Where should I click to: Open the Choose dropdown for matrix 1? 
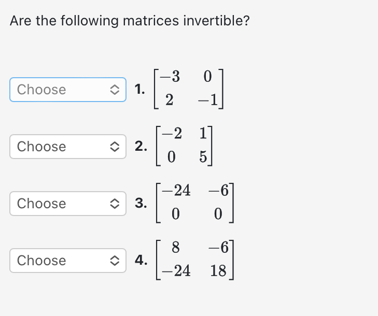68,90
